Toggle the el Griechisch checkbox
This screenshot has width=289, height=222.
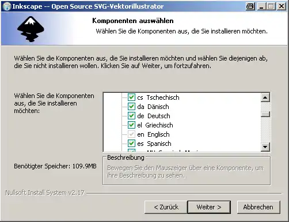tap(131, 125)
